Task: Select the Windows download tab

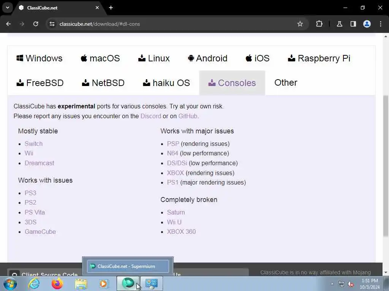Action: pos(39,58)
